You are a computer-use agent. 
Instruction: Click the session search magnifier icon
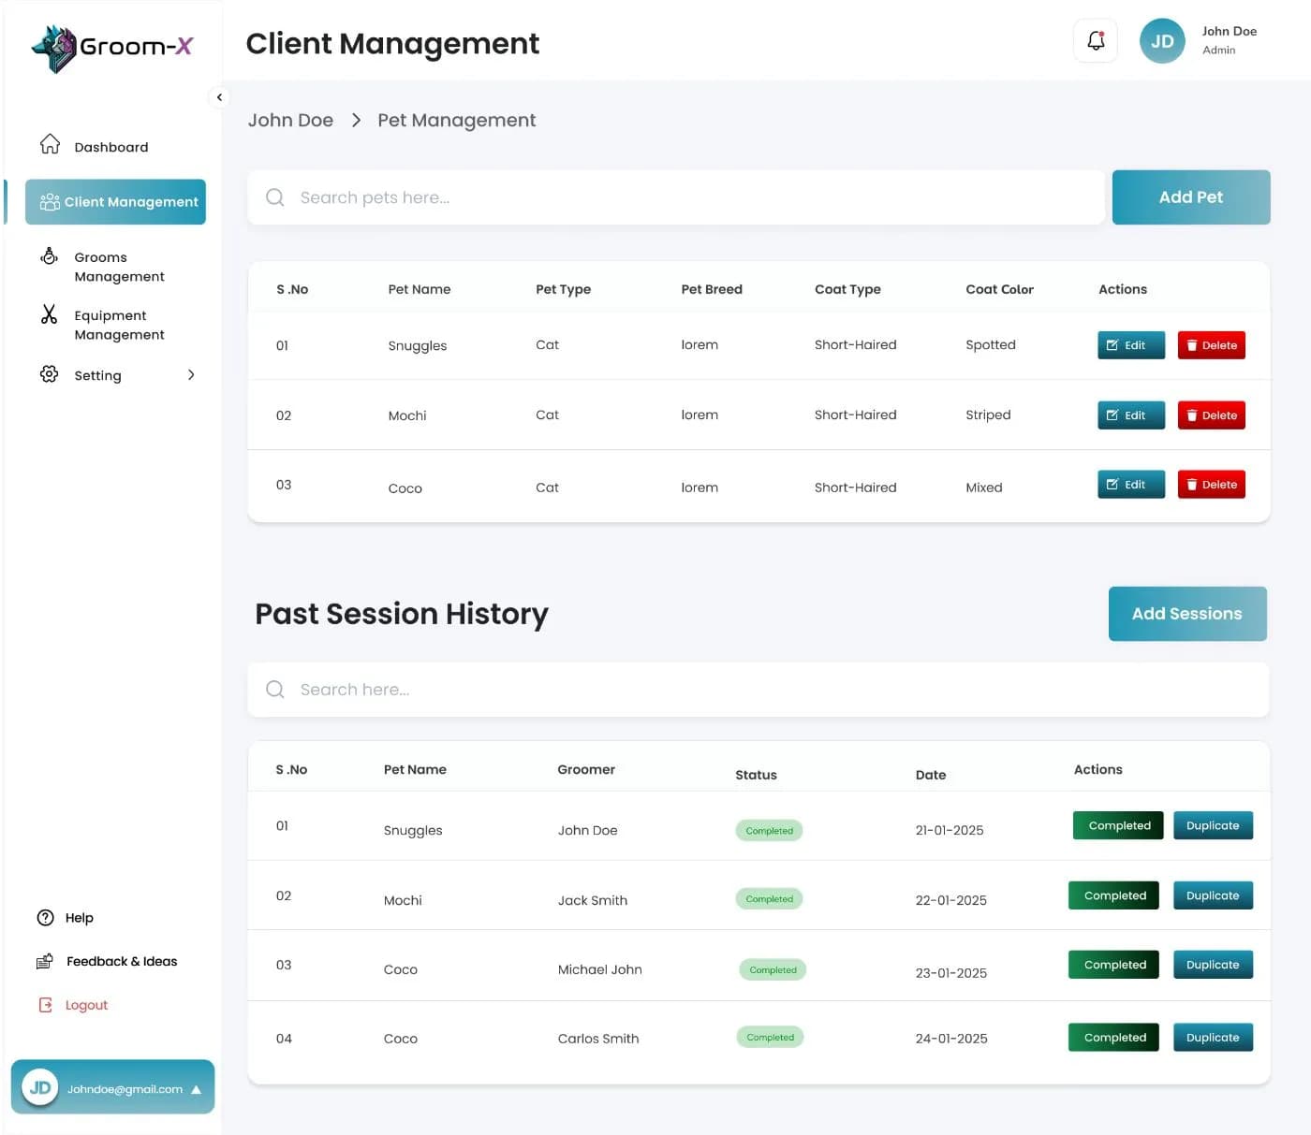tap(275, 690)
